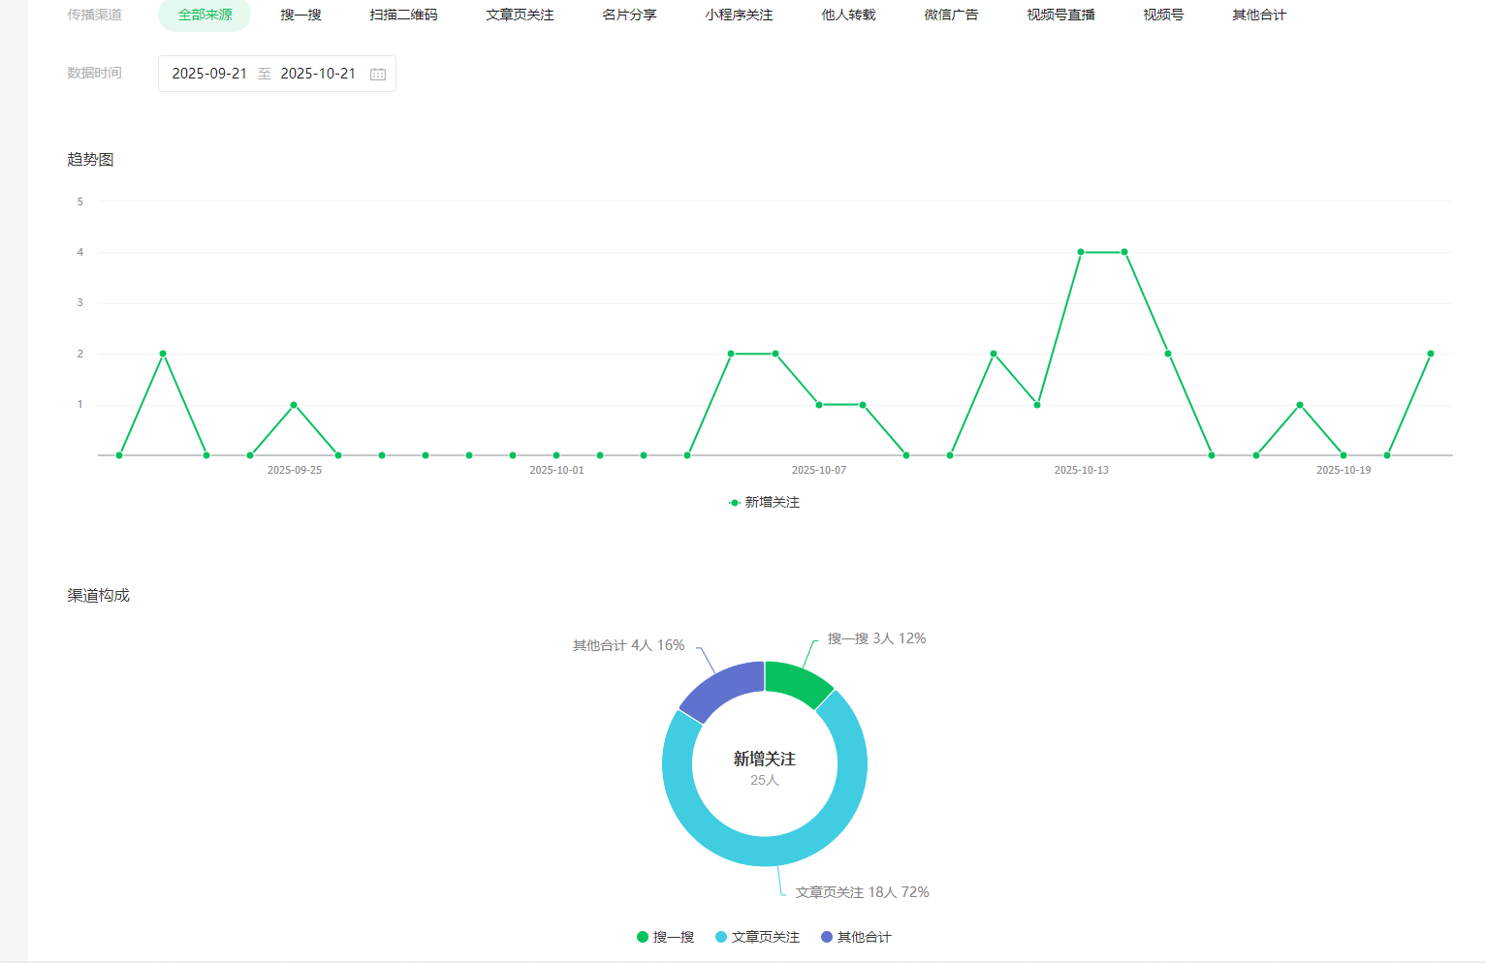Image resolution: width=1486 pixels, height=963 pixels.
Task: Click the end date 2025-10-21 field
Action: pos(318,74)
